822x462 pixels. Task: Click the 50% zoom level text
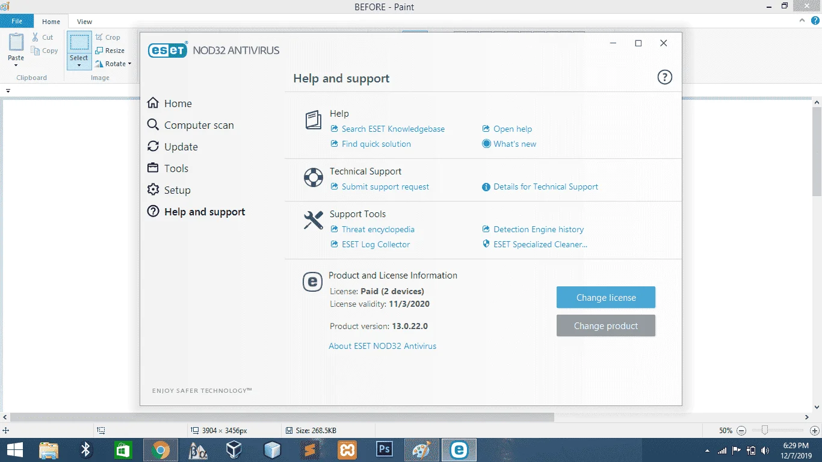coord(726,431)
